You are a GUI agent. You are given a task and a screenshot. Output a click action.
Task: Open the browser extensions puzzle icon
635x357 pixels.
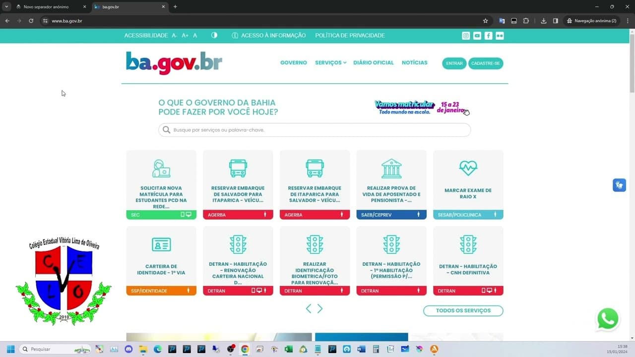[526, 21]
